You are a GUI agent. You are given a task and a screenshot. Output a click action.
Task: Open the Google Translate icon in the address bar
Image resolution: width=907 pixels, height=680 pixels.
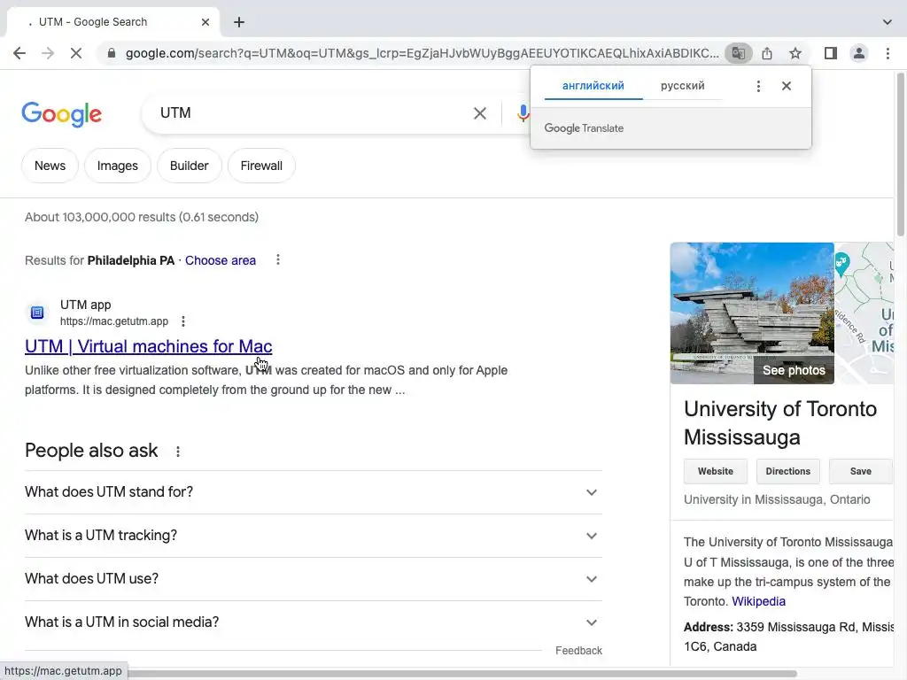coord(738,53)
